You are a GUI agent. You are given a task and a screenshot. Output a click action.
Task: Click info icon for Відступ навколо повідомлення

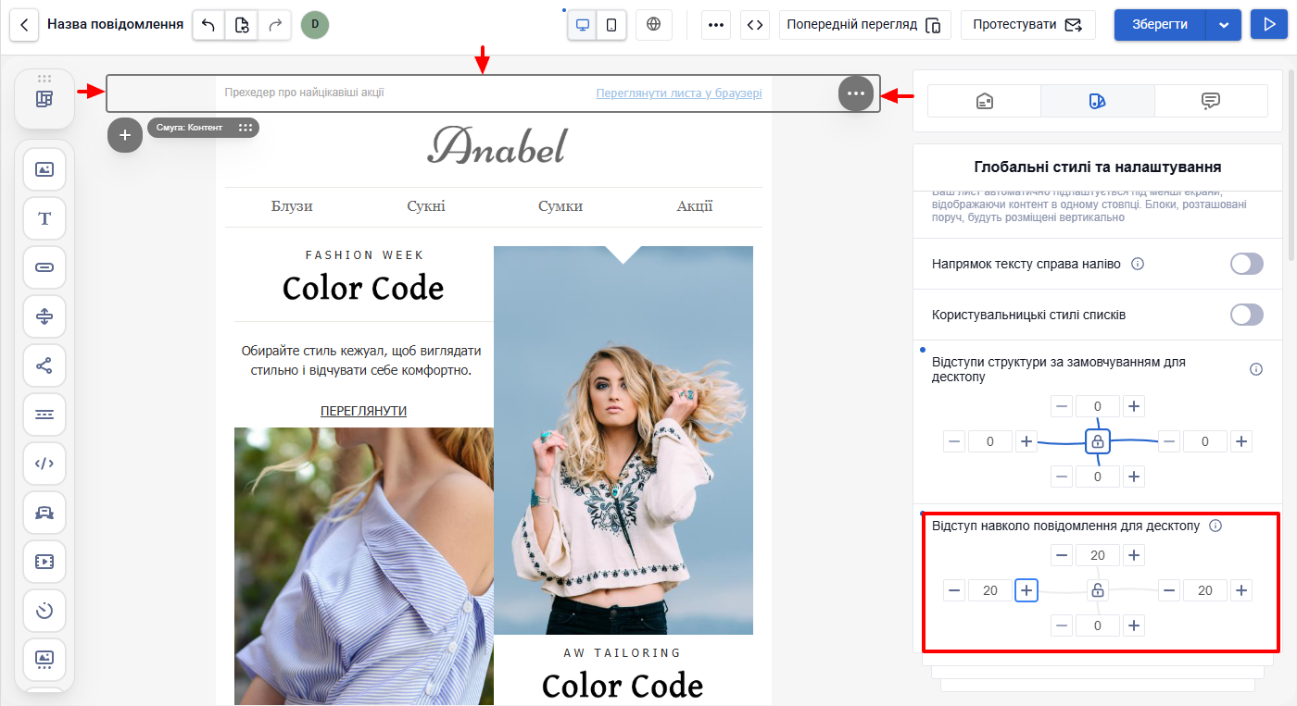point(1216,526)
